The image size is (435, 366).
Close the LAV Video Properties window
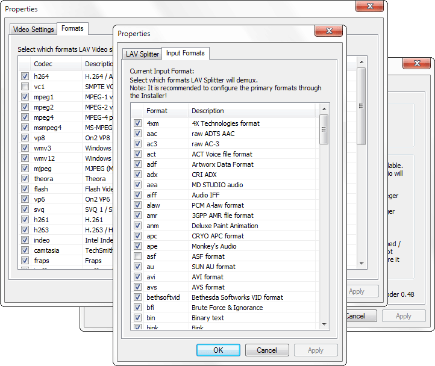coord(369,6)
